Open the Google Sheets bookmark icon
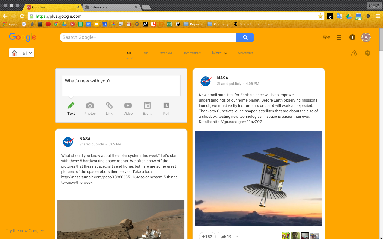383x239 pixels. 80,24
